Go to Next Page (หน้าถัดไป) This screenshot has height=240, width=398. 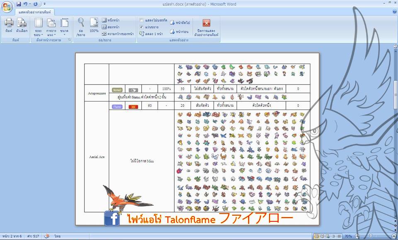click(180, 23)
